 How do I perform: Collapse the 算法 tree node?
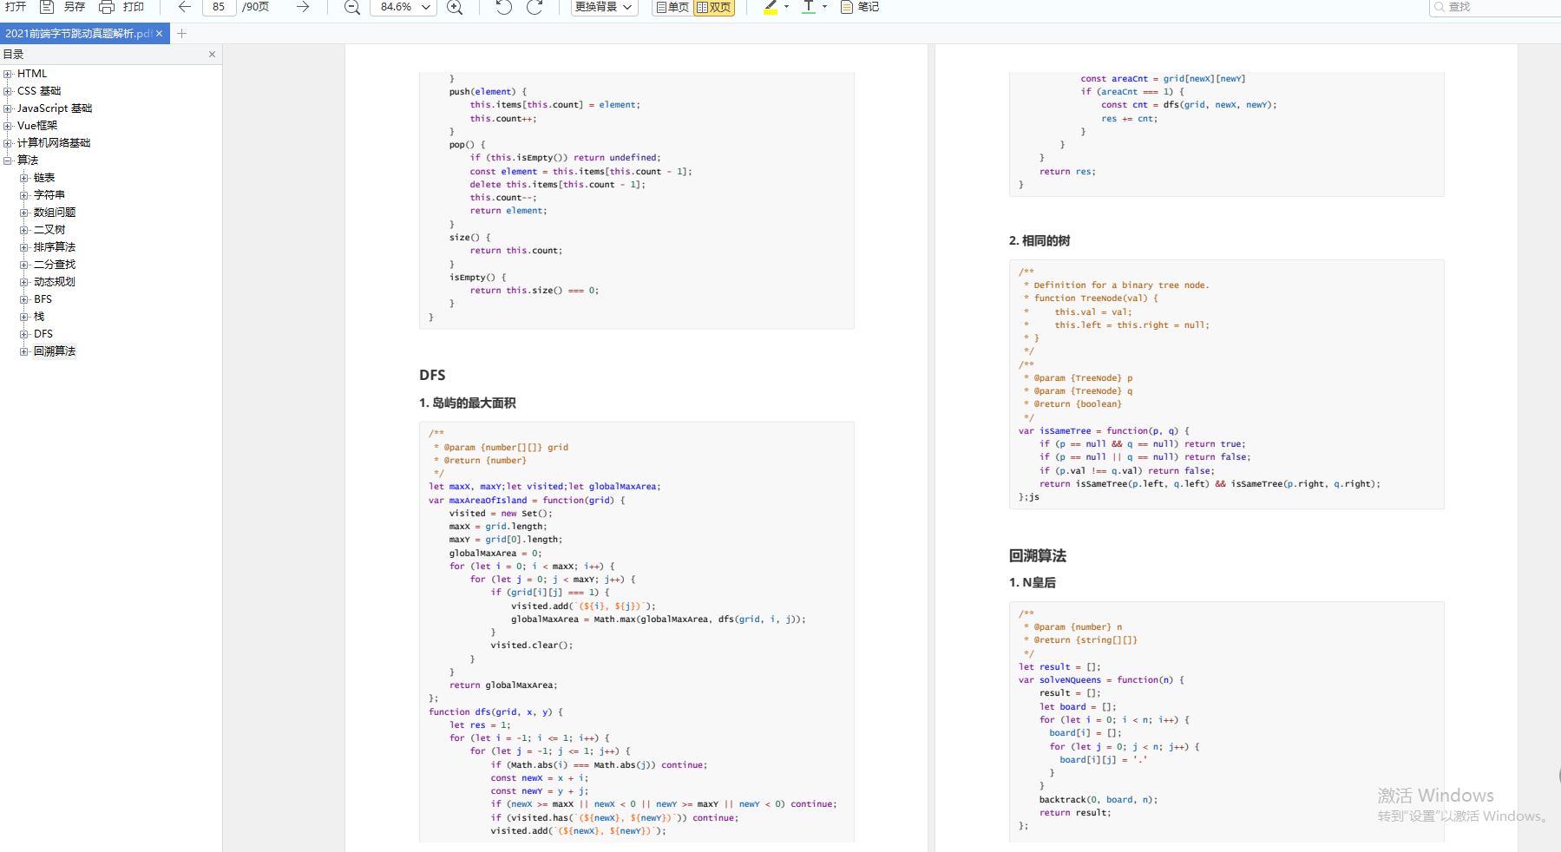point(8,161)
